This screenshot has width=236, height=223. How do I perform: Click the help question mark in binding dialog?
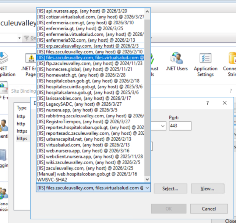[207, 103]
